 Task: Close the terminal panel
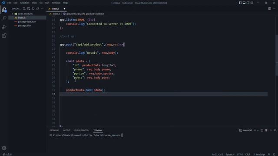tap(275, 130)
